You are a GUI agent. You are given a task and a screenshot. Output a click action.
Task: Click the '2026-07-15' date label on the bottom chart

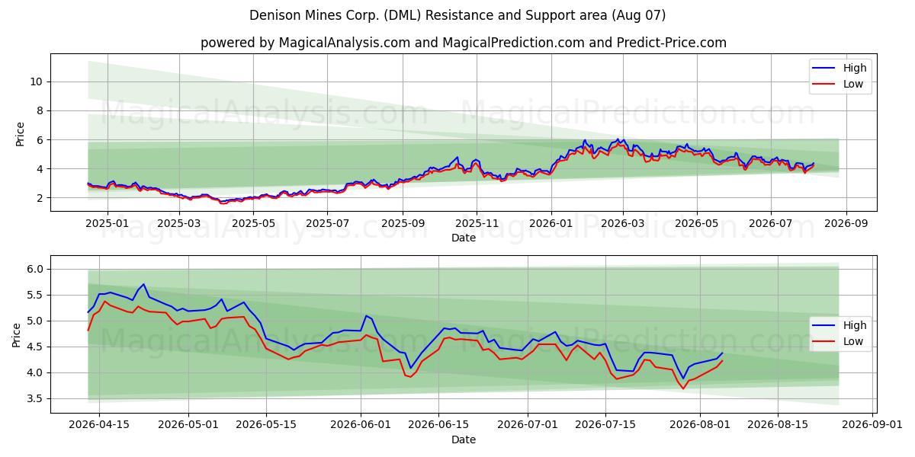[x=605, y=426]
